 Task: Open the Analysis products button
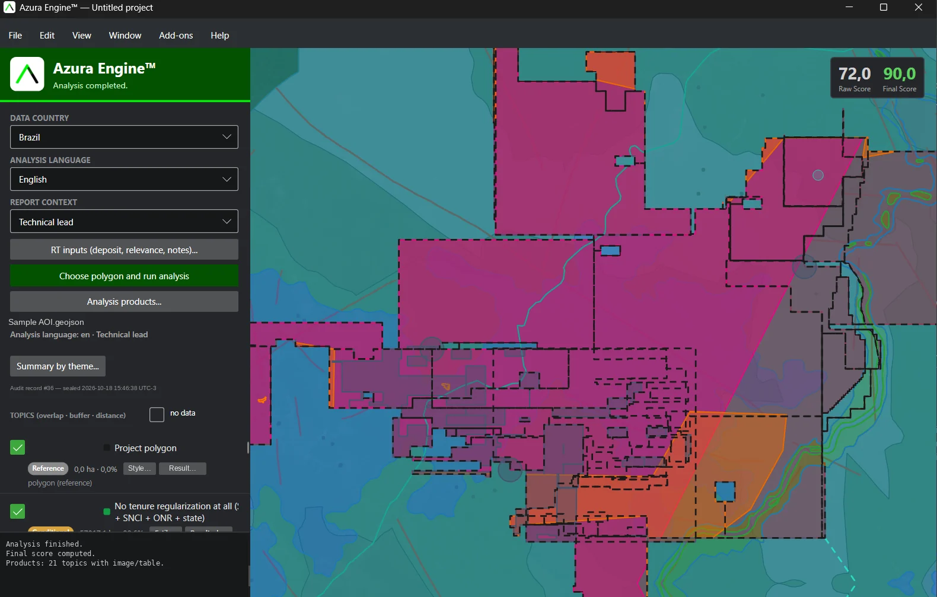point(124,302)
